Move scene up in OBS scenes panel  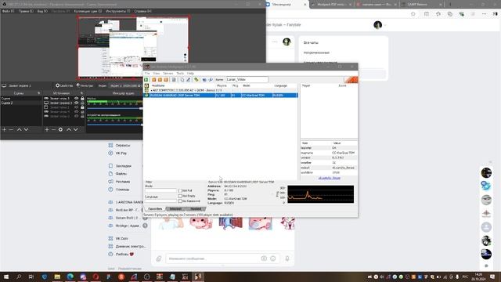pos(19,129)
